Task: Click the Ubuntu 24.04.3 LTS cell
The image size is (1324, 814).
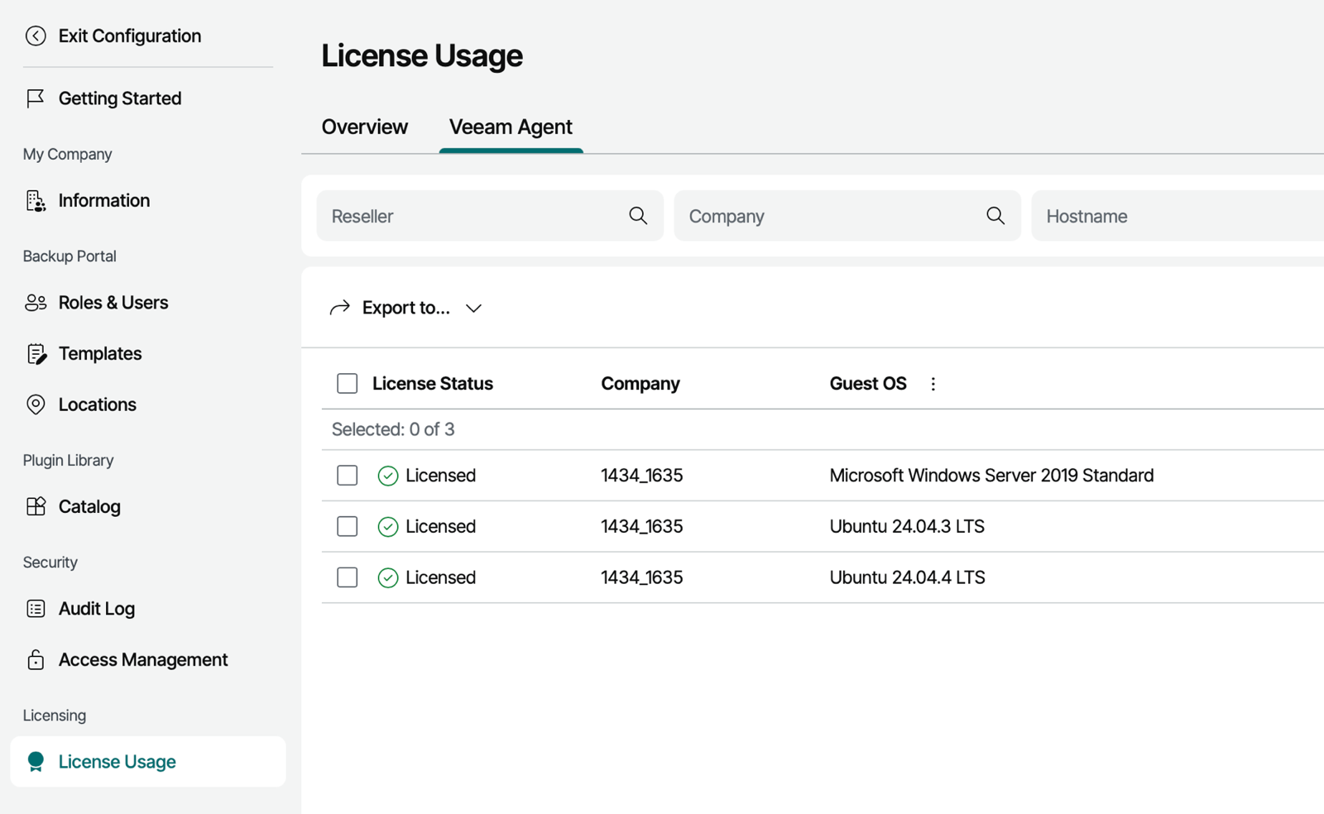Action: coord(907,527)
